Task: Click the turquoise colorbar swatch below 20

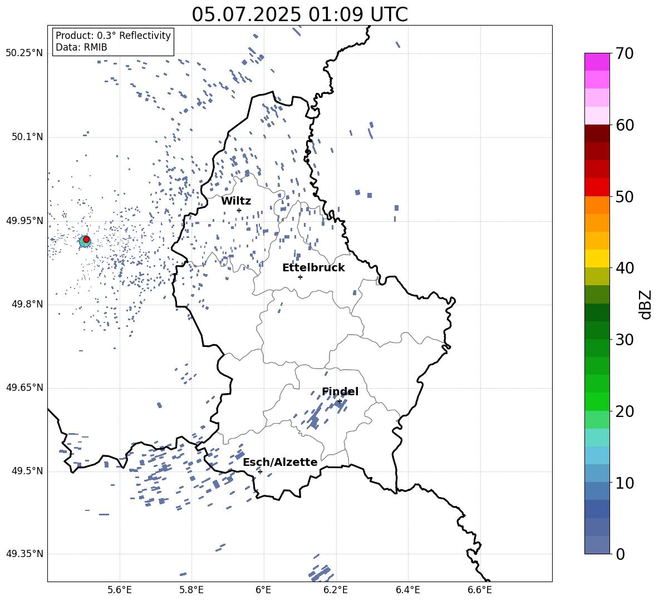Action: [597, 438]
